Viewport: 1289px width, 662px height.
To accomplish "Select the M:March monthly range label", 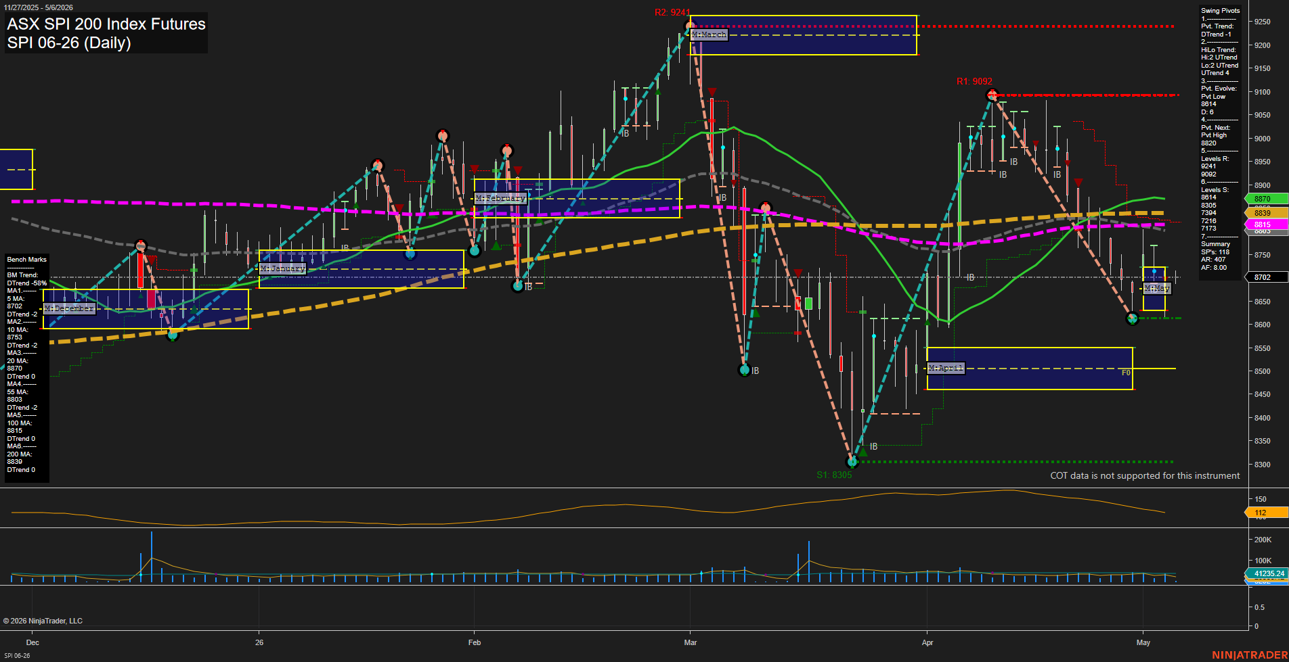I will pos(709,34).
